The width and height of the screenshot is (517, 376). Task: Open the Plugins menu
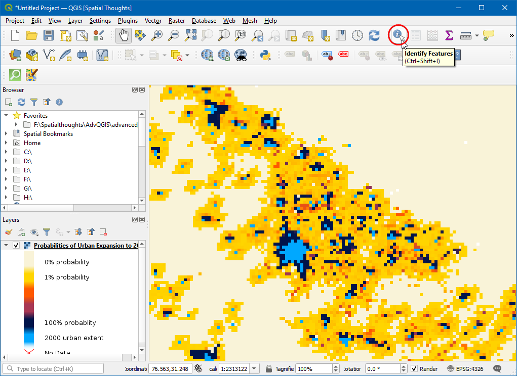click(x=128, y=21)
